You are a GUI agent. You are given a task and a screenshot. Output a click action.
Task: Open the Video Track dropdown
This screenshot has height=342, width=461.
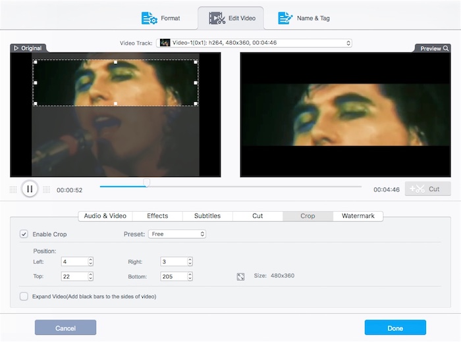point(254,43)
